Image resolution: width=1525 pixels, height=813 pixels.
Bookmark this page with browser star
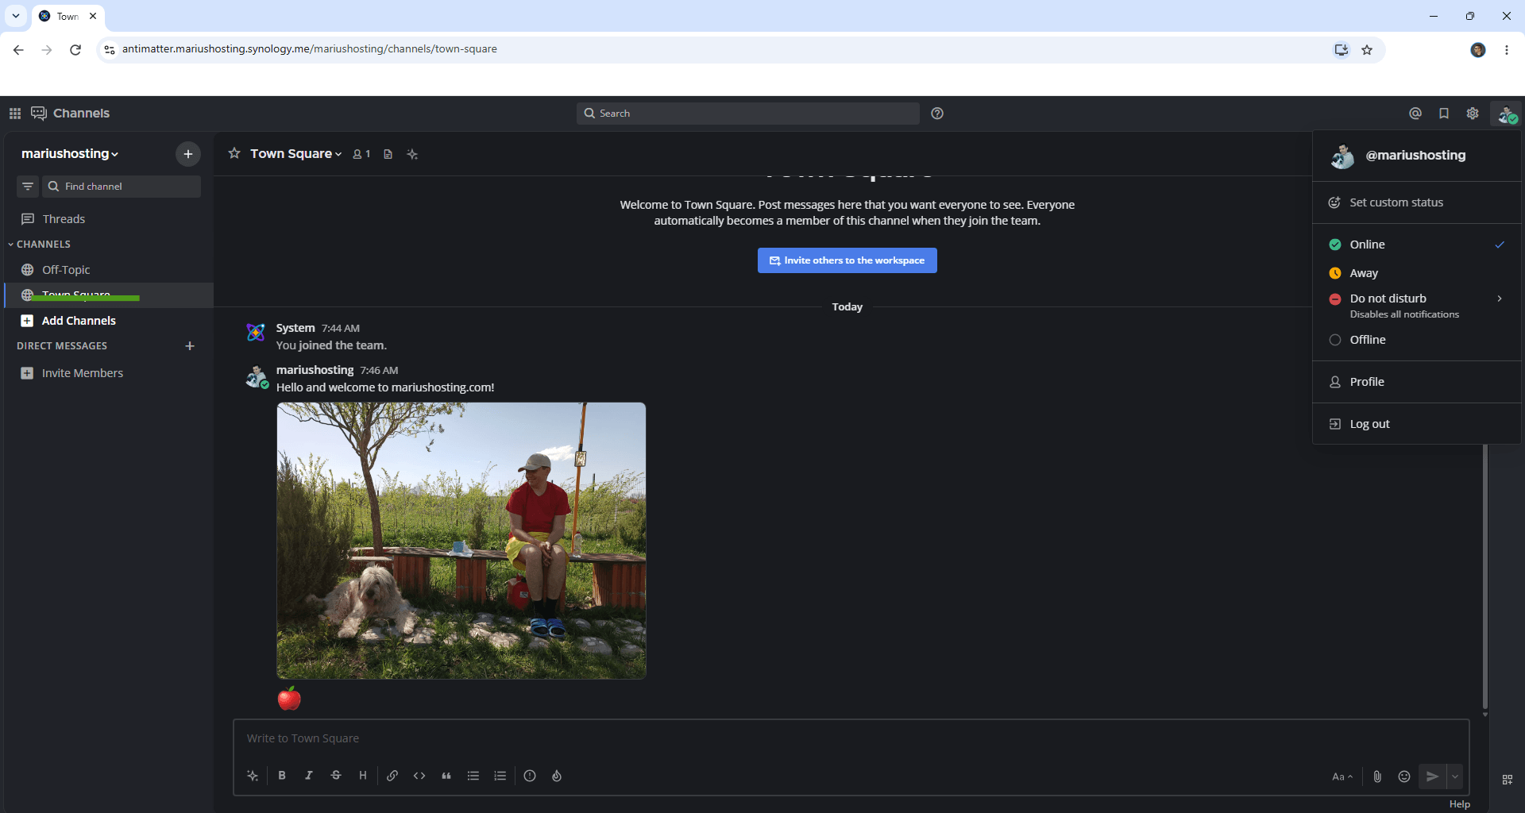tap(1367, 49)
